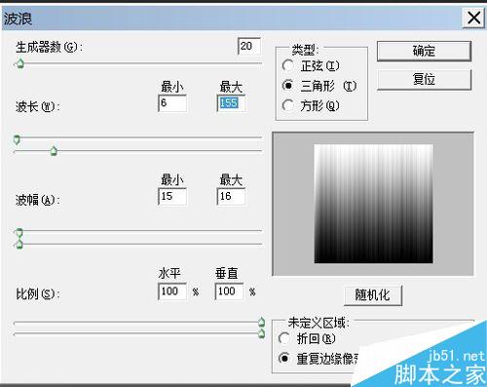487x387 pixels.
Task: Click the 确定 button
Action: coord(424,51)
